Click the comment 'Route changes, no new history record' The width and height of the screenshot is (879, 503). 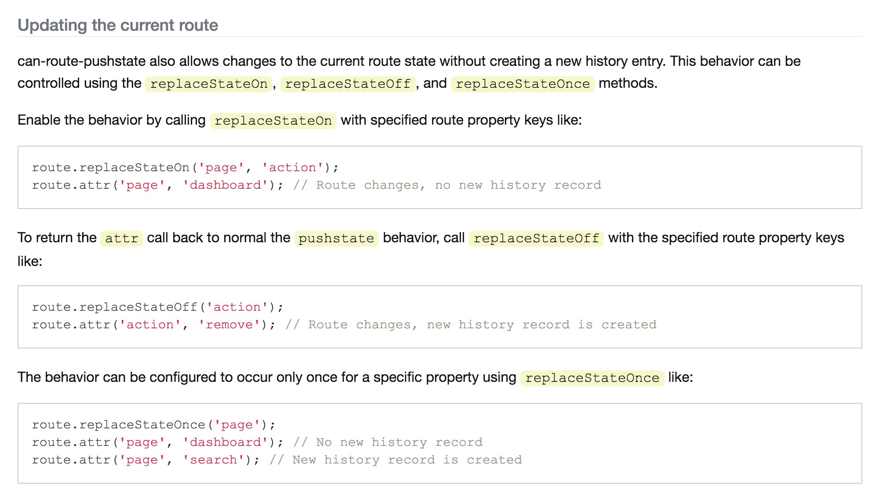tap(447, 185)
